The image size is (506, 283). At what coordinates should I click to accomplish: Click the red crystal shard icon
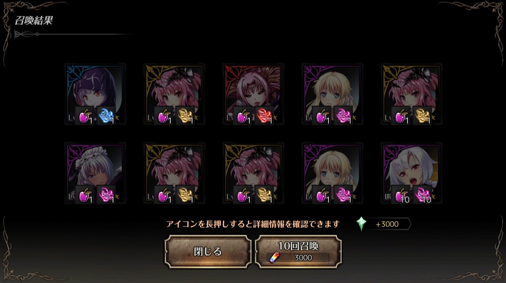click(x=264, y=116)
